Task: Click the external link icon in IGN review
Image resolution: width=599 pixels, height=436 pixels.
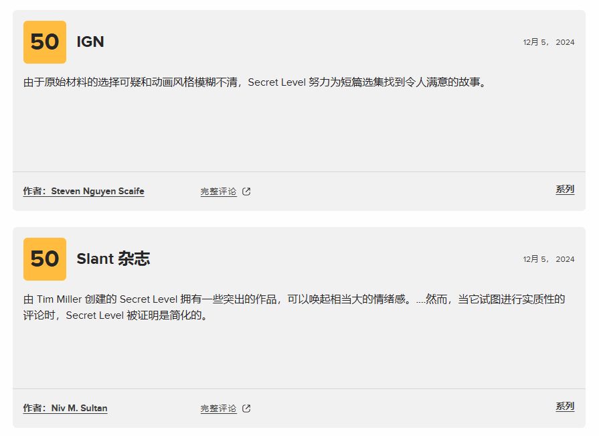Action: (x=246, y=192)
